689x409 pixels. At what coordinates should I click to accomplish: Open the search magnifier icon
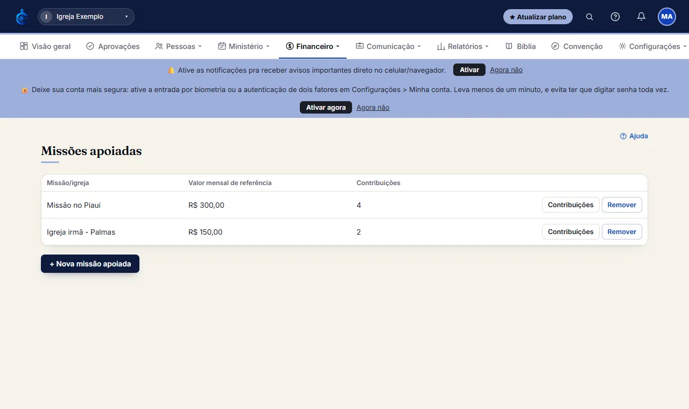tap(589, 17)
